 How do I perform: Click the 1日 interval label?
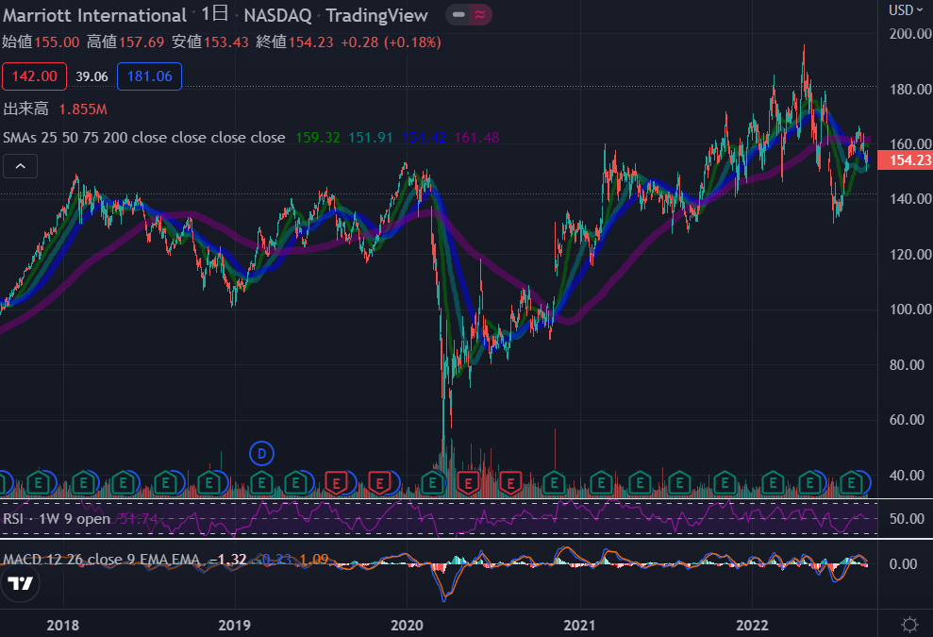tap(215, 14)
